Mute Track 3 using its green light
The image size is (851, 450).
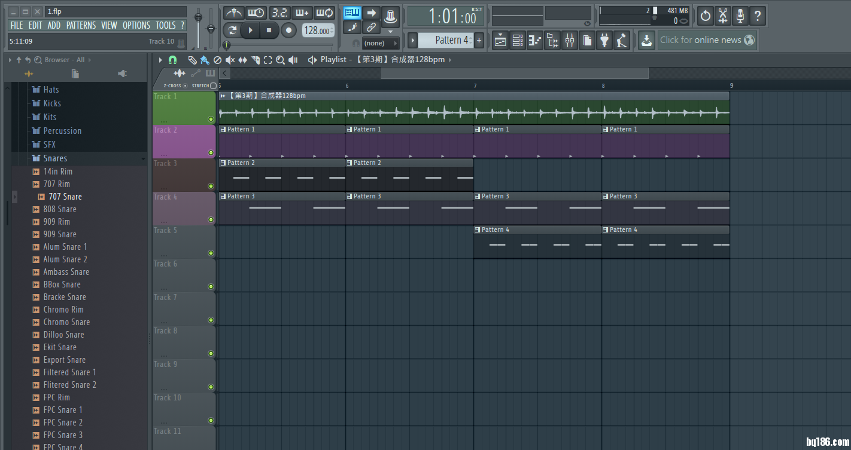pyautogui.click(x=211, y=186)
